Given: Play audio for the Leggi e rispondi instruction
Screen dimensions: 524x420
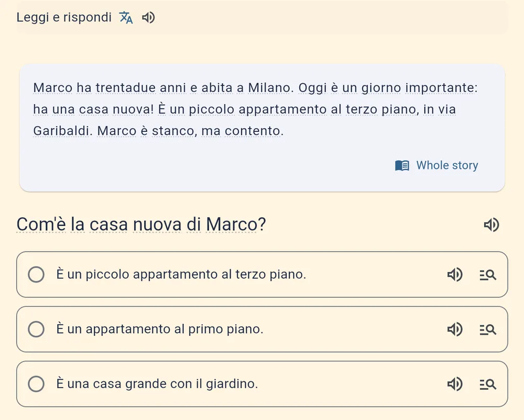Looking at the screenshot, I should [148, 18].
